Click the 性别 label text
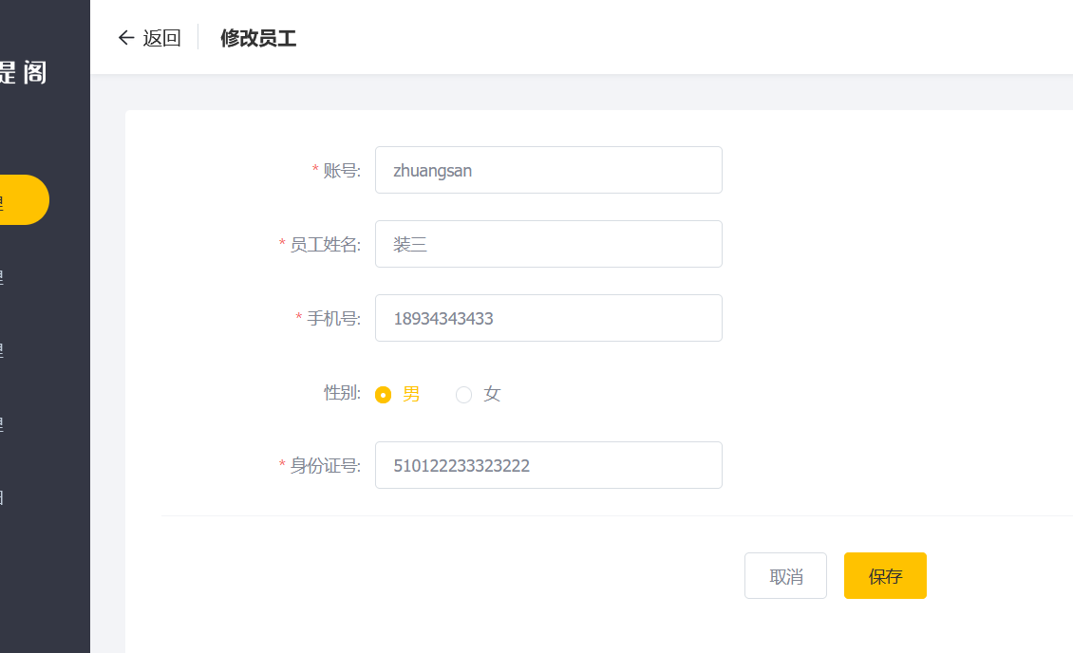1073x653 pixels. 342,393
